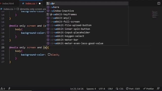Click the snippet icon beside wbr
Image resolution: width=162 pixels, height=91 pixels.
click(x=48, y=4)
